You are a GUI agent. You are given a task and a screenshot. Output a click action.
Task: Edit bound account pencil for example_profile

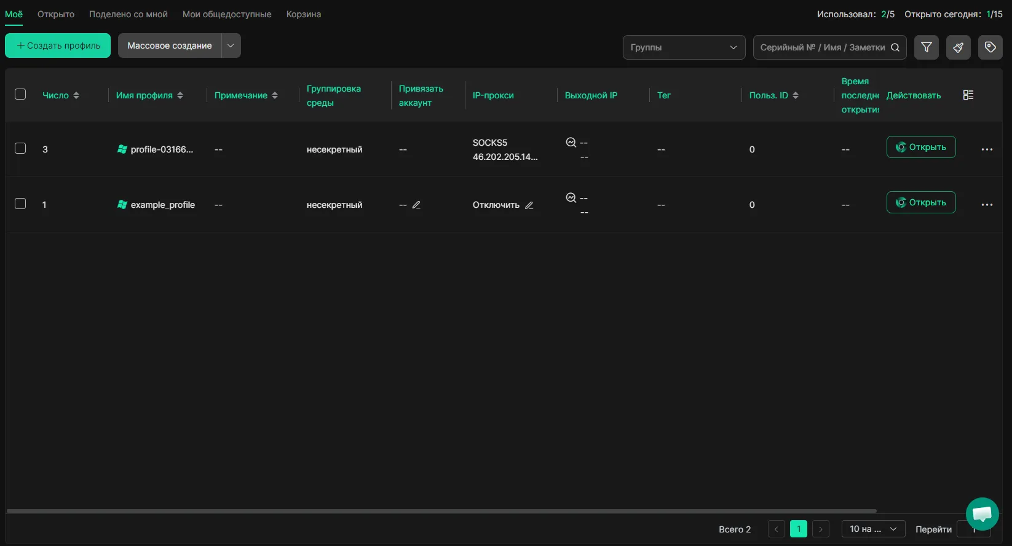pos(416,205)
